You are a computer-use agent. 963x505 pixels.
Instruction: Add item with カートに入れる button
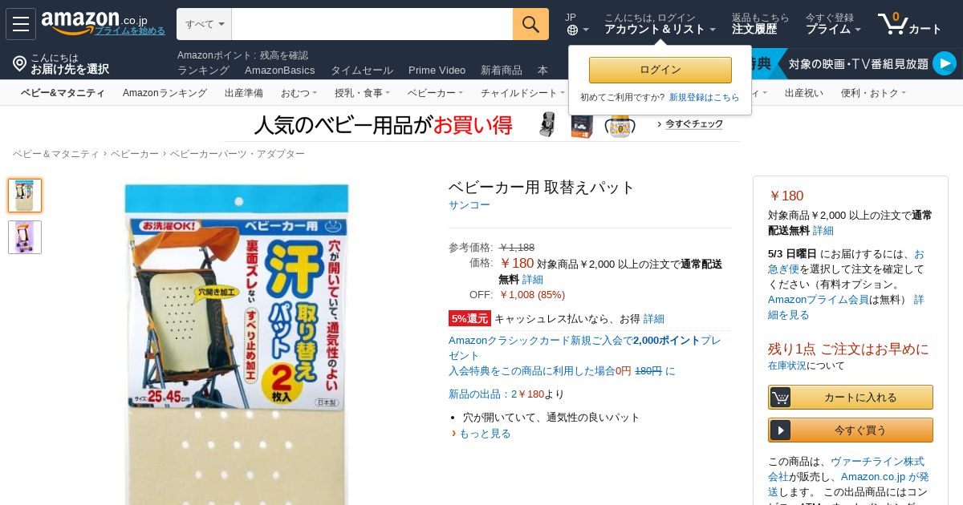(851, 397)
